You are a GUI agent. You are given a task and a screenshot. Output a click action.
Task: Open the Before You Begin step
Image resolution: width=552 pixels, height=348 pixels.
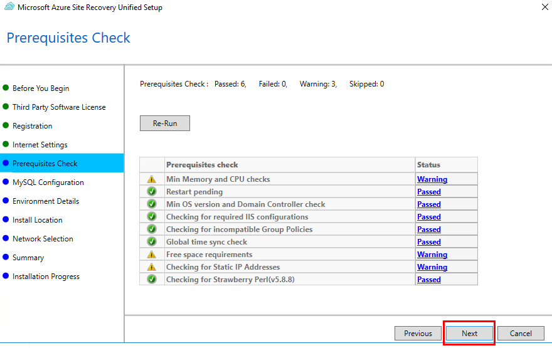click(x=41, y=88)
